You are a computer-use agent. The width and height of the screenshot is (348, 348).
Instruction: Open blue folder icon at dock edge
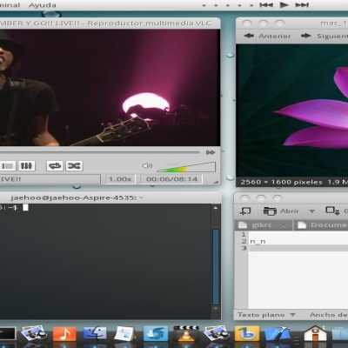pos(340,334)
